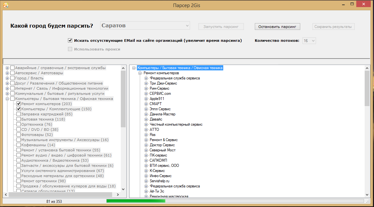
Task: Close the Парсер 2Gis window
Action: [x=364, y=4]
